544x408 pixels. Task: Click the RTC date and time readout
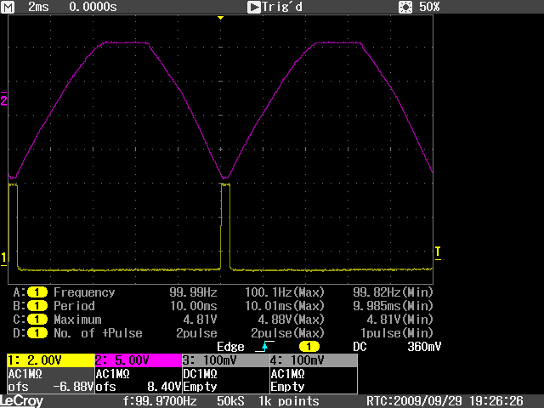coord(445,401)
